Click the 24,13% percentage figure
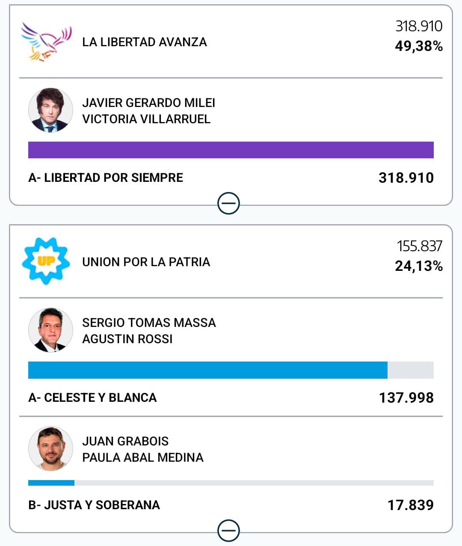 (418, 266)
